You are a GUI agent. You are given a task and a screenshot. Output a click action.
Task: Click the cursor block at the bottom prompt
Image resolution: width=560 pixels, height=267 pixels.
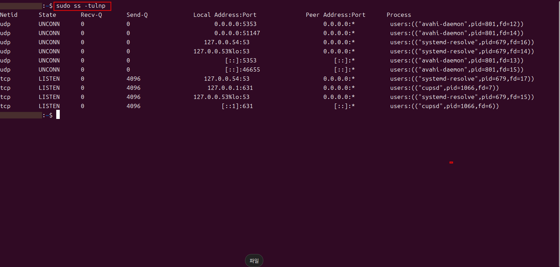click(58, 115)
